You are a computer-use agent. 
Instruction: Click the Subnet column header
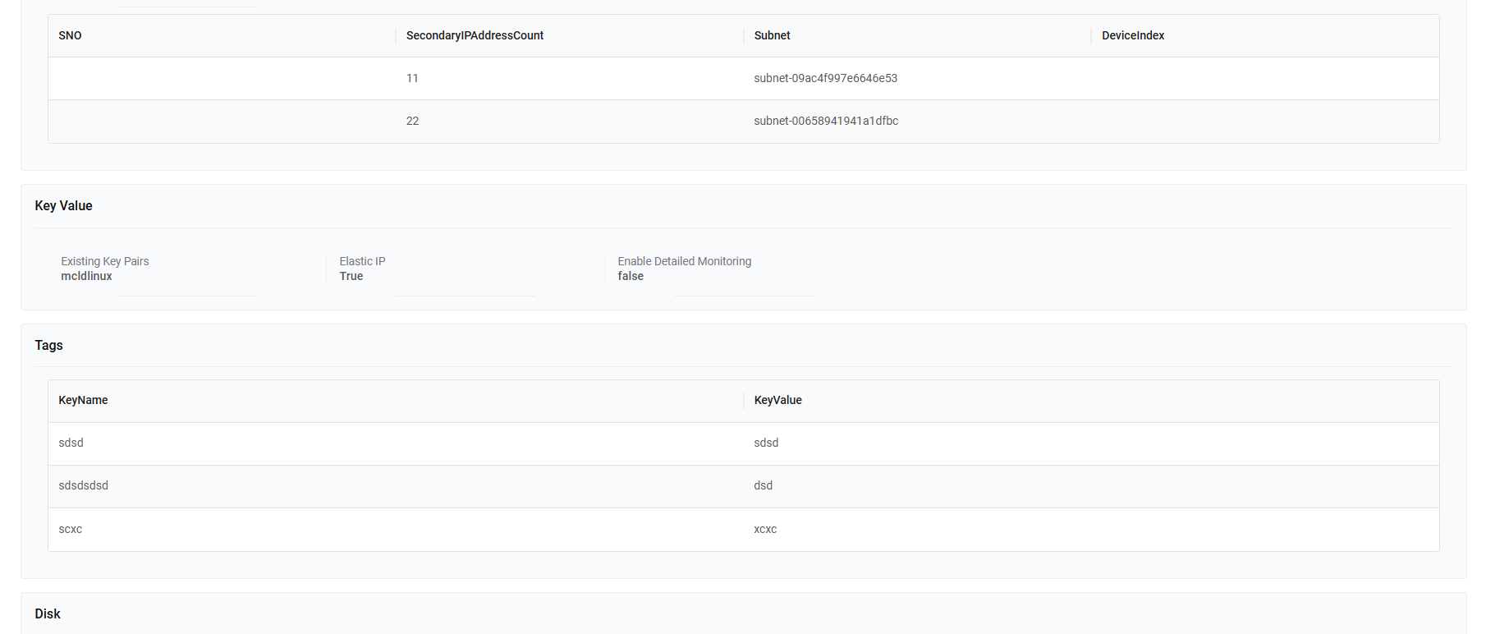pyautogui.click(x=772, y=35)
